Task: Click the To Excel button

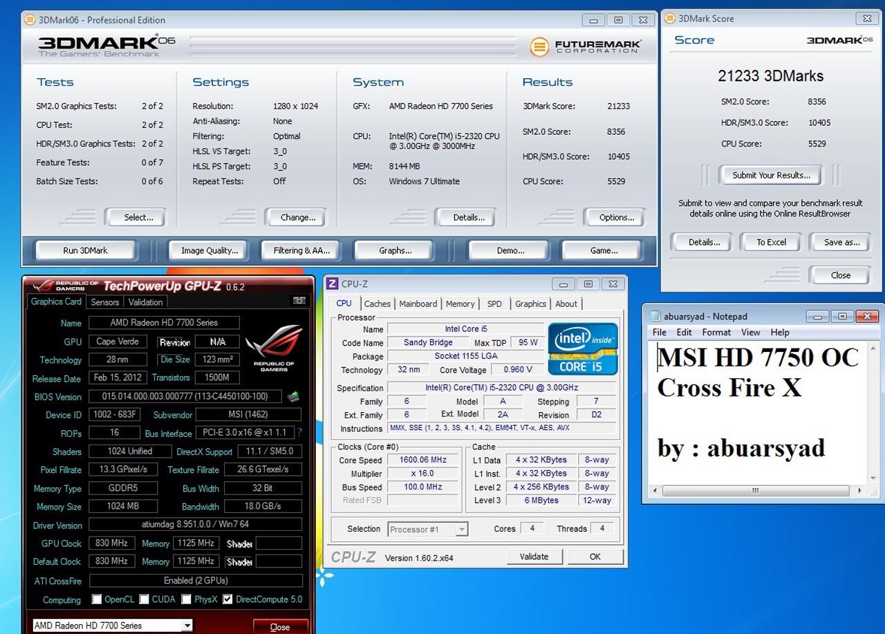Action: click(x=771, y=242)
